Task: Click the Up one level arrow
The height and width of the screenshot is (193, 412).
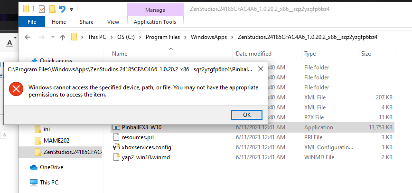Action: click(63, 38)
